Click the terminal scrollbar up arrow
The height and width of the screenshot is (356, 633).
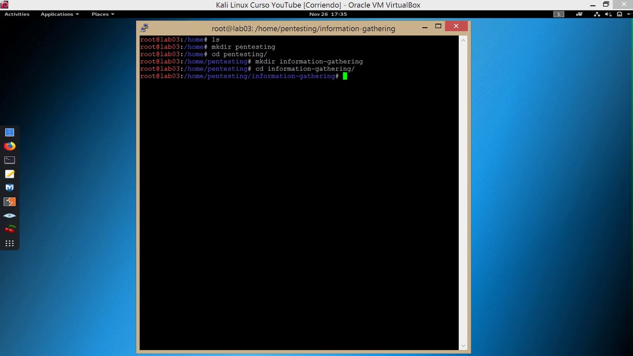(463, 40)
